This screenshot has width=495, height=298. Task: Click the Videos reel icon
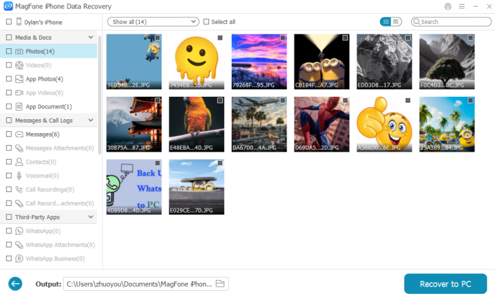click(x=19, y=65)
